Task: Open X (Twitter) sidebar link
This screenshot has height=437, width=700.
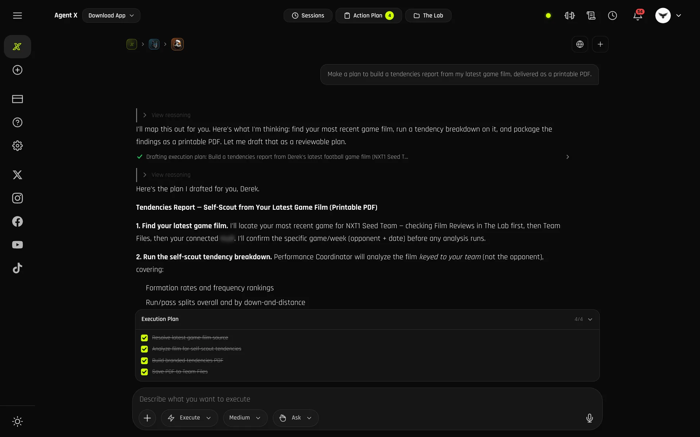Action: pos(17,175)
